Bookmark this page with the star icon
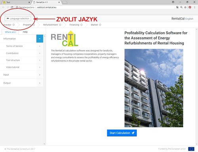Viewport: 198px width, 152px height. pyautogui.click(x=185, y=7)
